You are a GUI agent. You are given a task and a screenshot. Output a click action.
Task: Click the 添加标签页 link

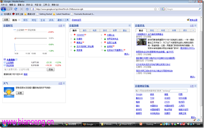tap(76, 20)
